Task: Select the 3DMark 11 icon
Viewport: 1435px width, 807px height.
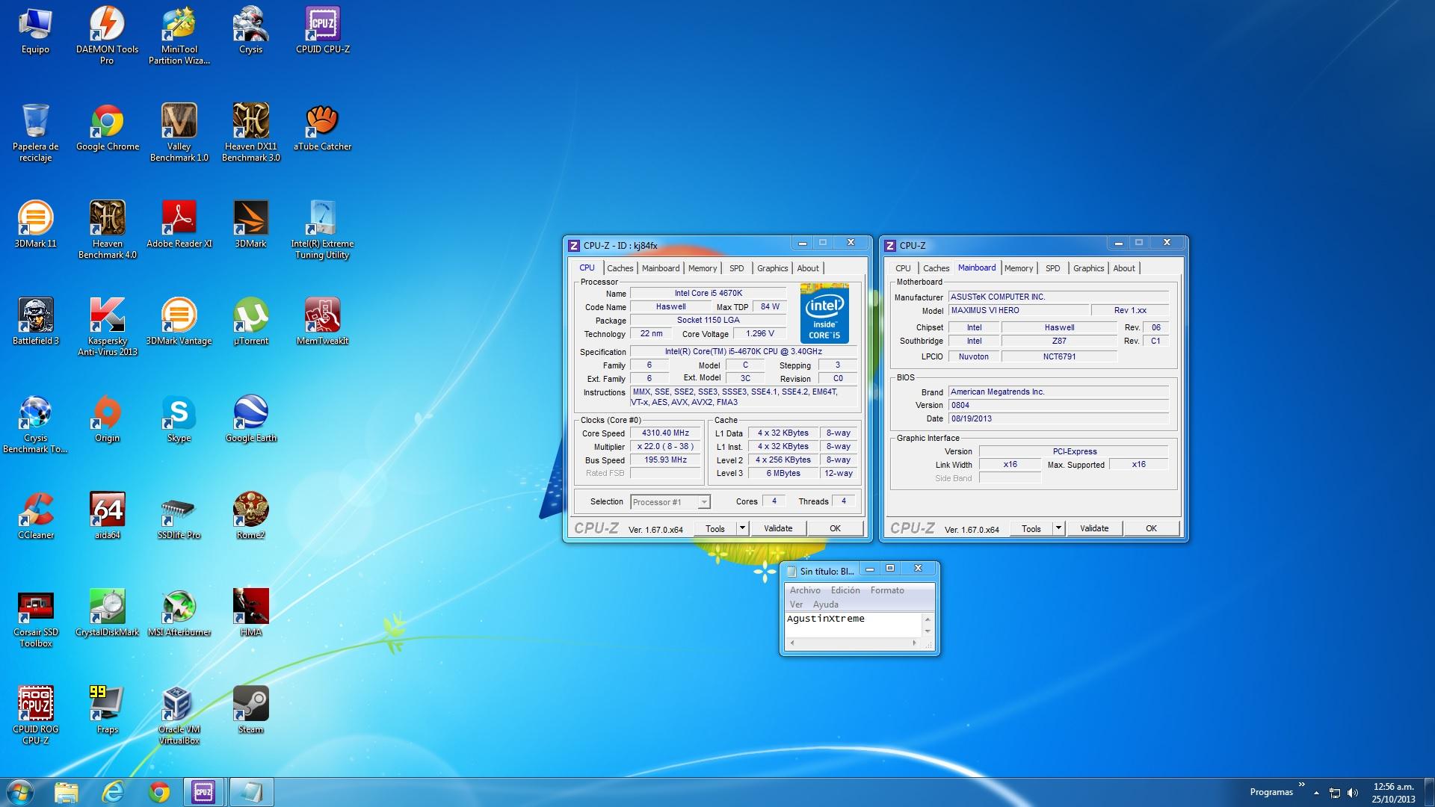Action: 35,226
